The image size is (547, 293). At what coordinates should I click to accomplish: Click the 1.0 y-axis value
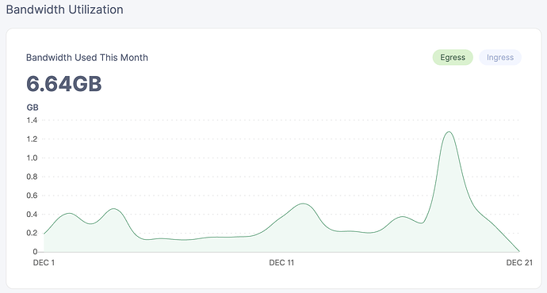(32, 158)
